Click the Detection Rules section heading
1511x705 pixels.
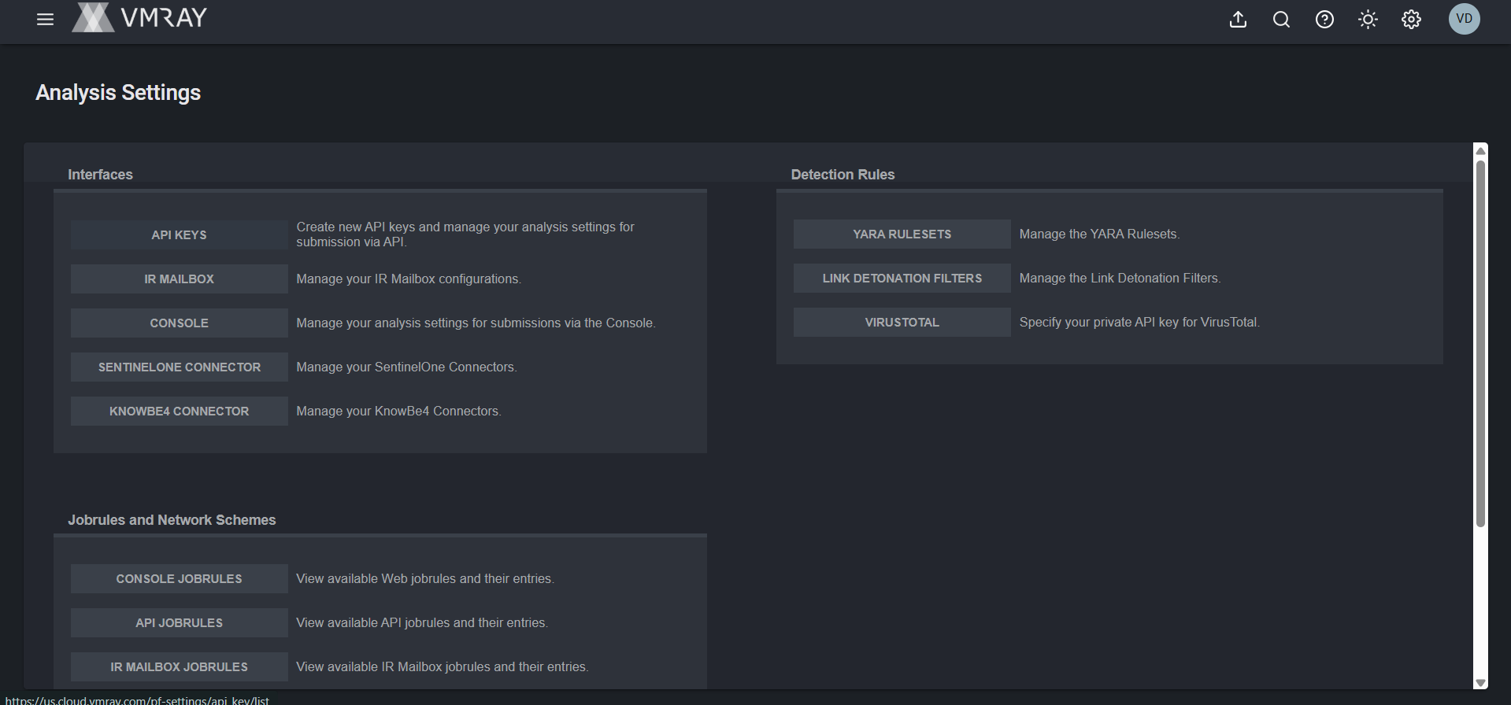843,175
